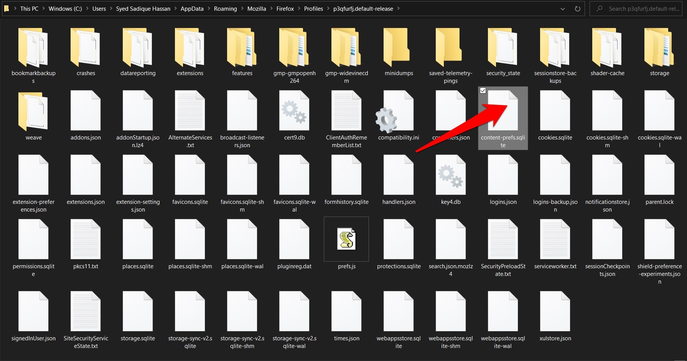Select the AlternateServices.txt file icon
This screenshot has height=361, width=687.
pyautogui.click(x=190, y=110)
